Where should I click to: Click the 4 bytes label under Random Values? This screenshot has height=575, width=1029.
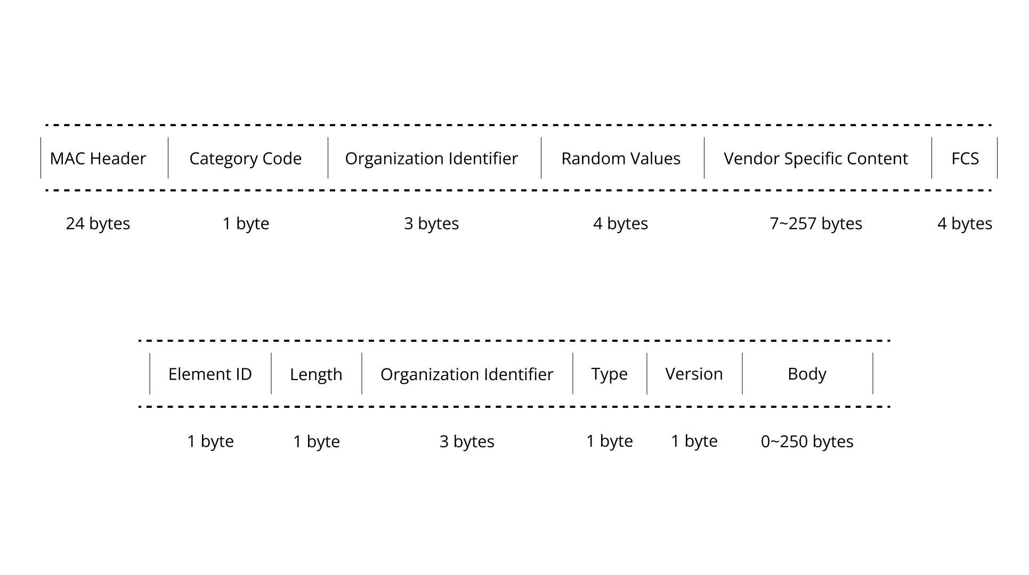(621, 224)
